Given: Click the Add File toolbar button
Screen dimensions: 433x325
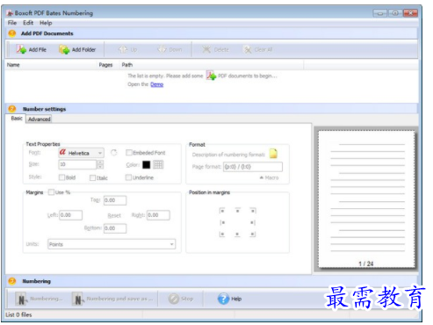Looking at the screenshot, I should [31, 49].
